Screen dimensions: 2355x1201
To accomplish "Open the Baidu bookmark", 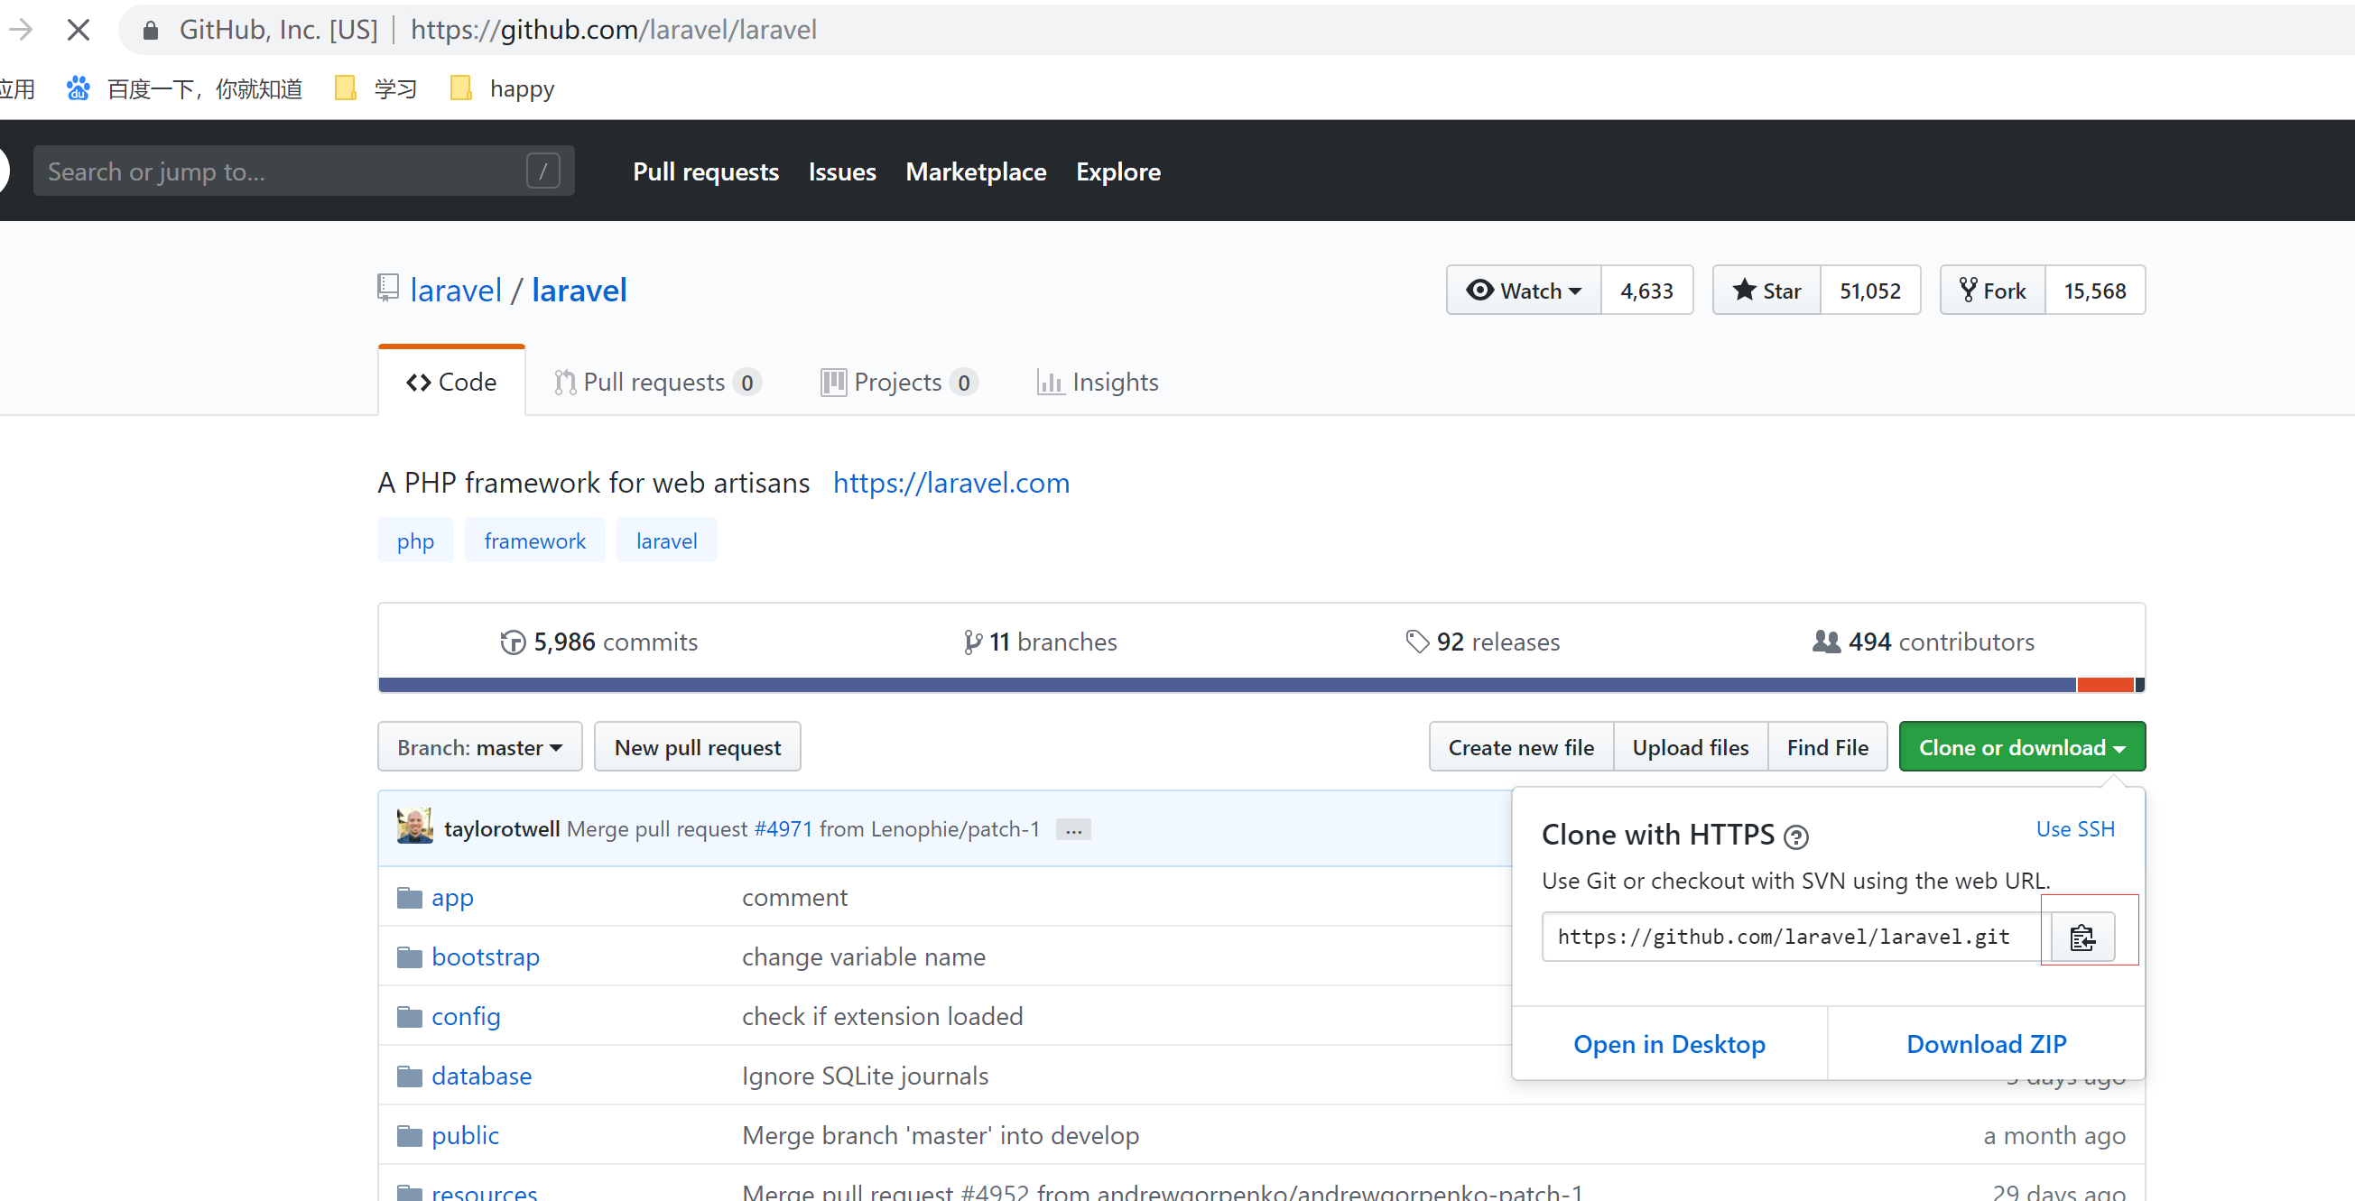I will (184, 88).
